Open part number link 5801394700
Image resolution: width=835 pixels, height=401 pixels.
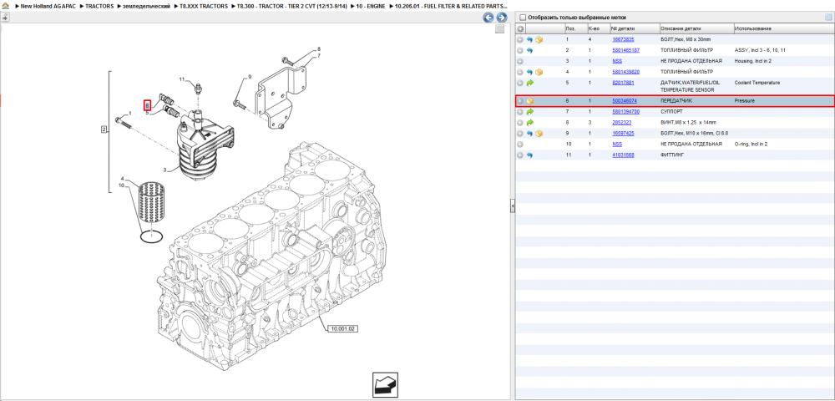tap(625, 112)
